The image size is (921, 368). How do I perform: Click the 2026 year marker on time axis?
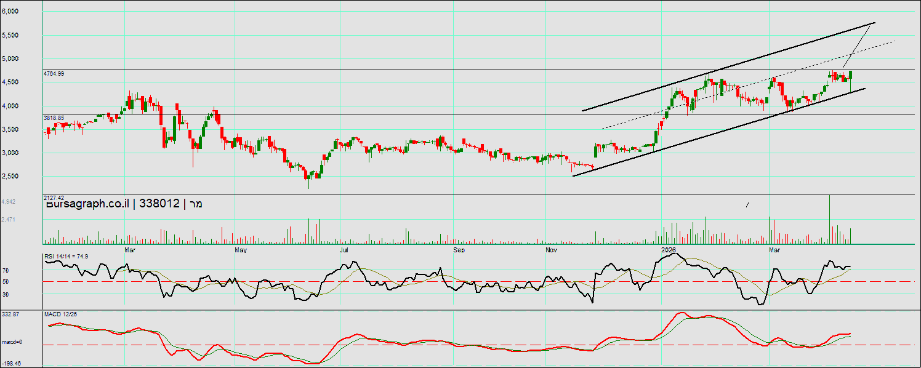(669, 250)
